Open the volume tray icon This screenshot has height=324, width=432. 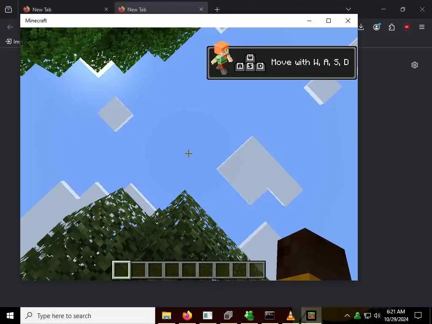click(x=377, y=316)
